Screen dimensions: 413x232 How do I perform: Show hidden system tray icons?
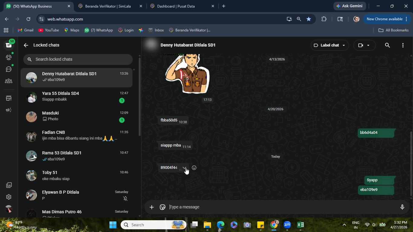[344, 225]
